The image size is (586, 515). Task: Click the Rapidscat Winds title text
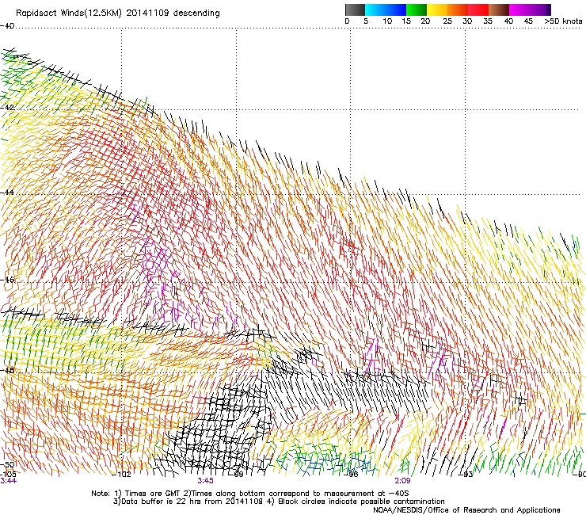click(x=118, y=13)
